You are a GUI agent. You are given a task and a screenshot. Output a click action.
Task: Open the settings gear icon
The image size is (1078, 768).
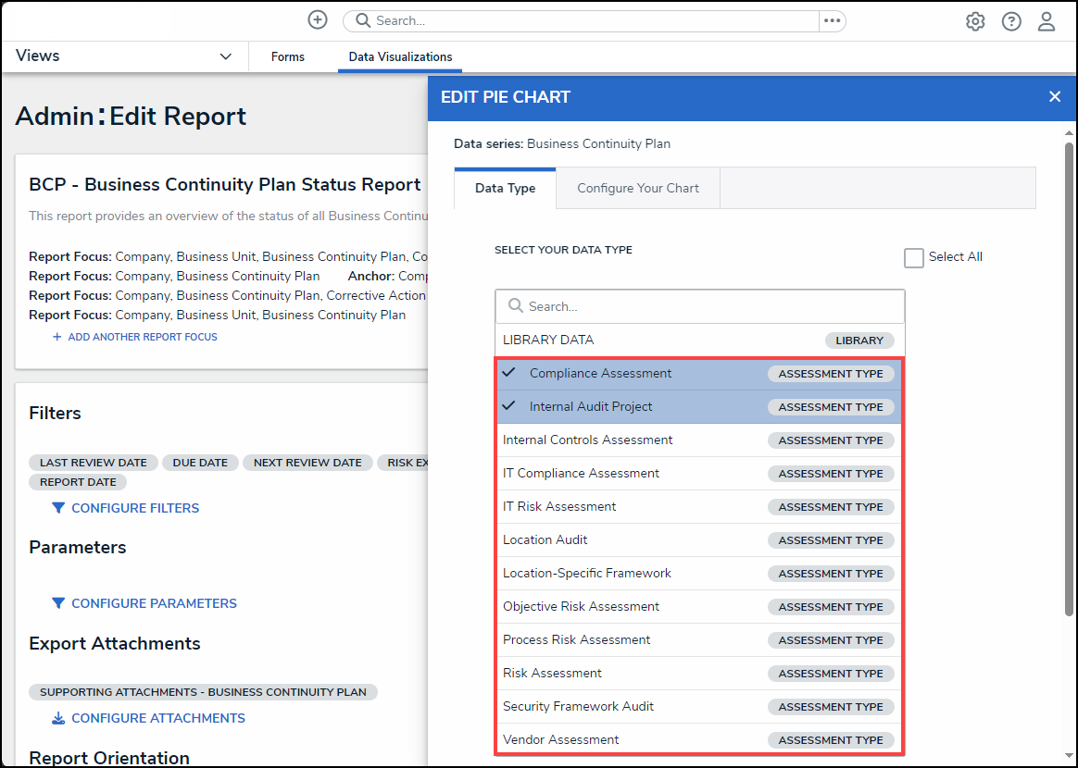[x=975, y=21]
